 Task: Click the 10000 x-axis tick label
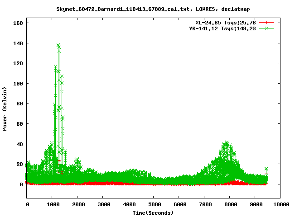[281, 204]
